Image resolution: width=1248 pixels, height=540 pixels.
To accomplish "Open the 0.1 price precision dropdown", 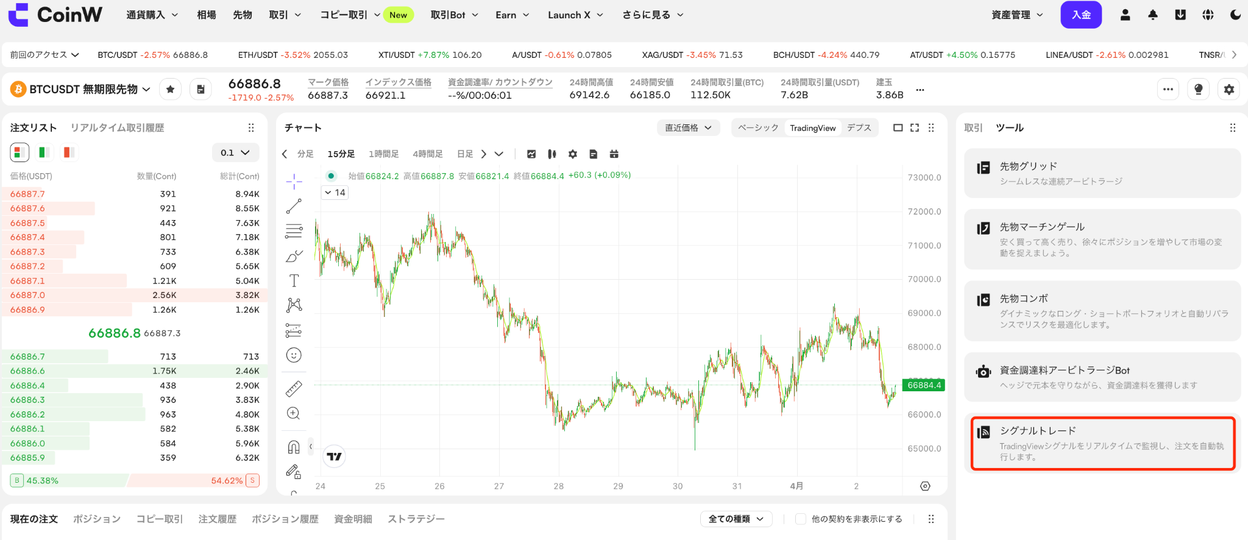I will [235, 152].
